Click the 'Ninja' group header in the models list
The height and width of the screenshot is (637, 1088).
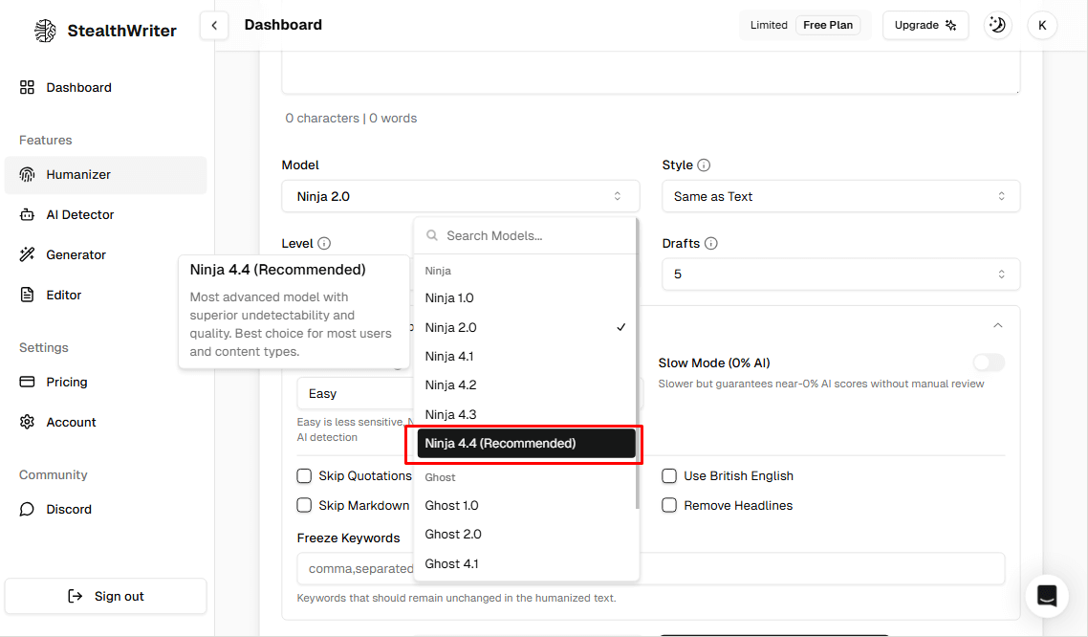click(x=438, y=271)
